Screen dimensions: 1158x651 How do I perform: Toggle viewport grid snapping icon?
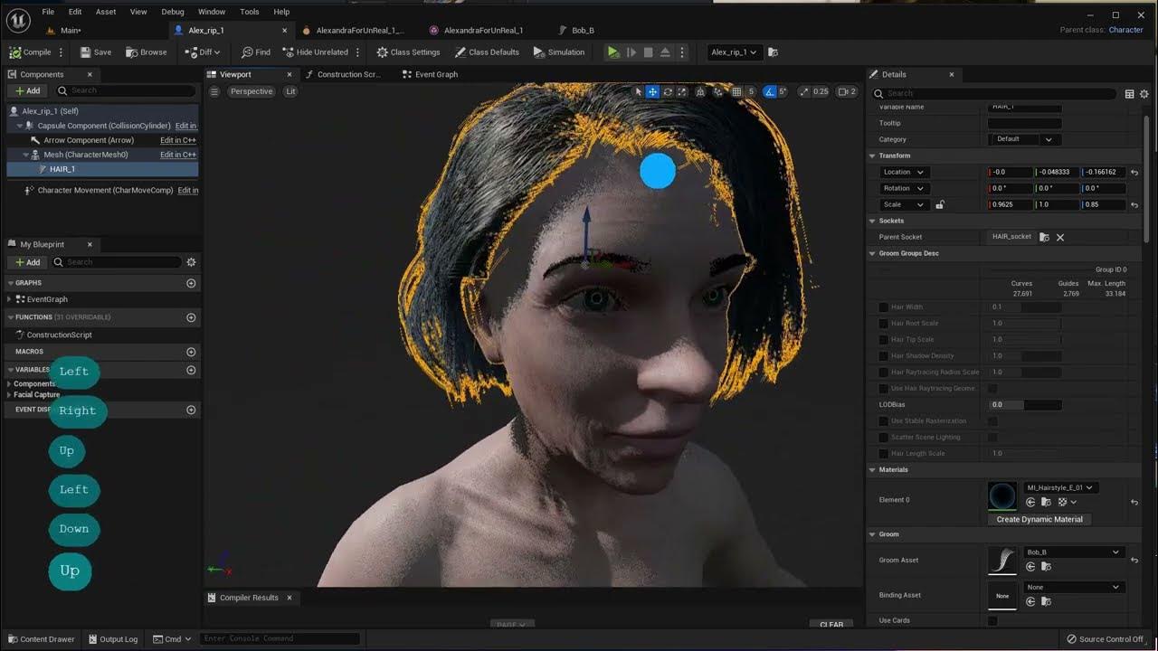(x=737, y=91)
